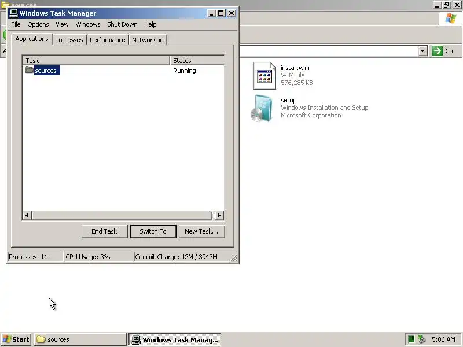Image resolution: width=463 pixels, height=347 pixels.
Task: Click the left arrow of horizontal scrollbar
Action: [27, 215]
